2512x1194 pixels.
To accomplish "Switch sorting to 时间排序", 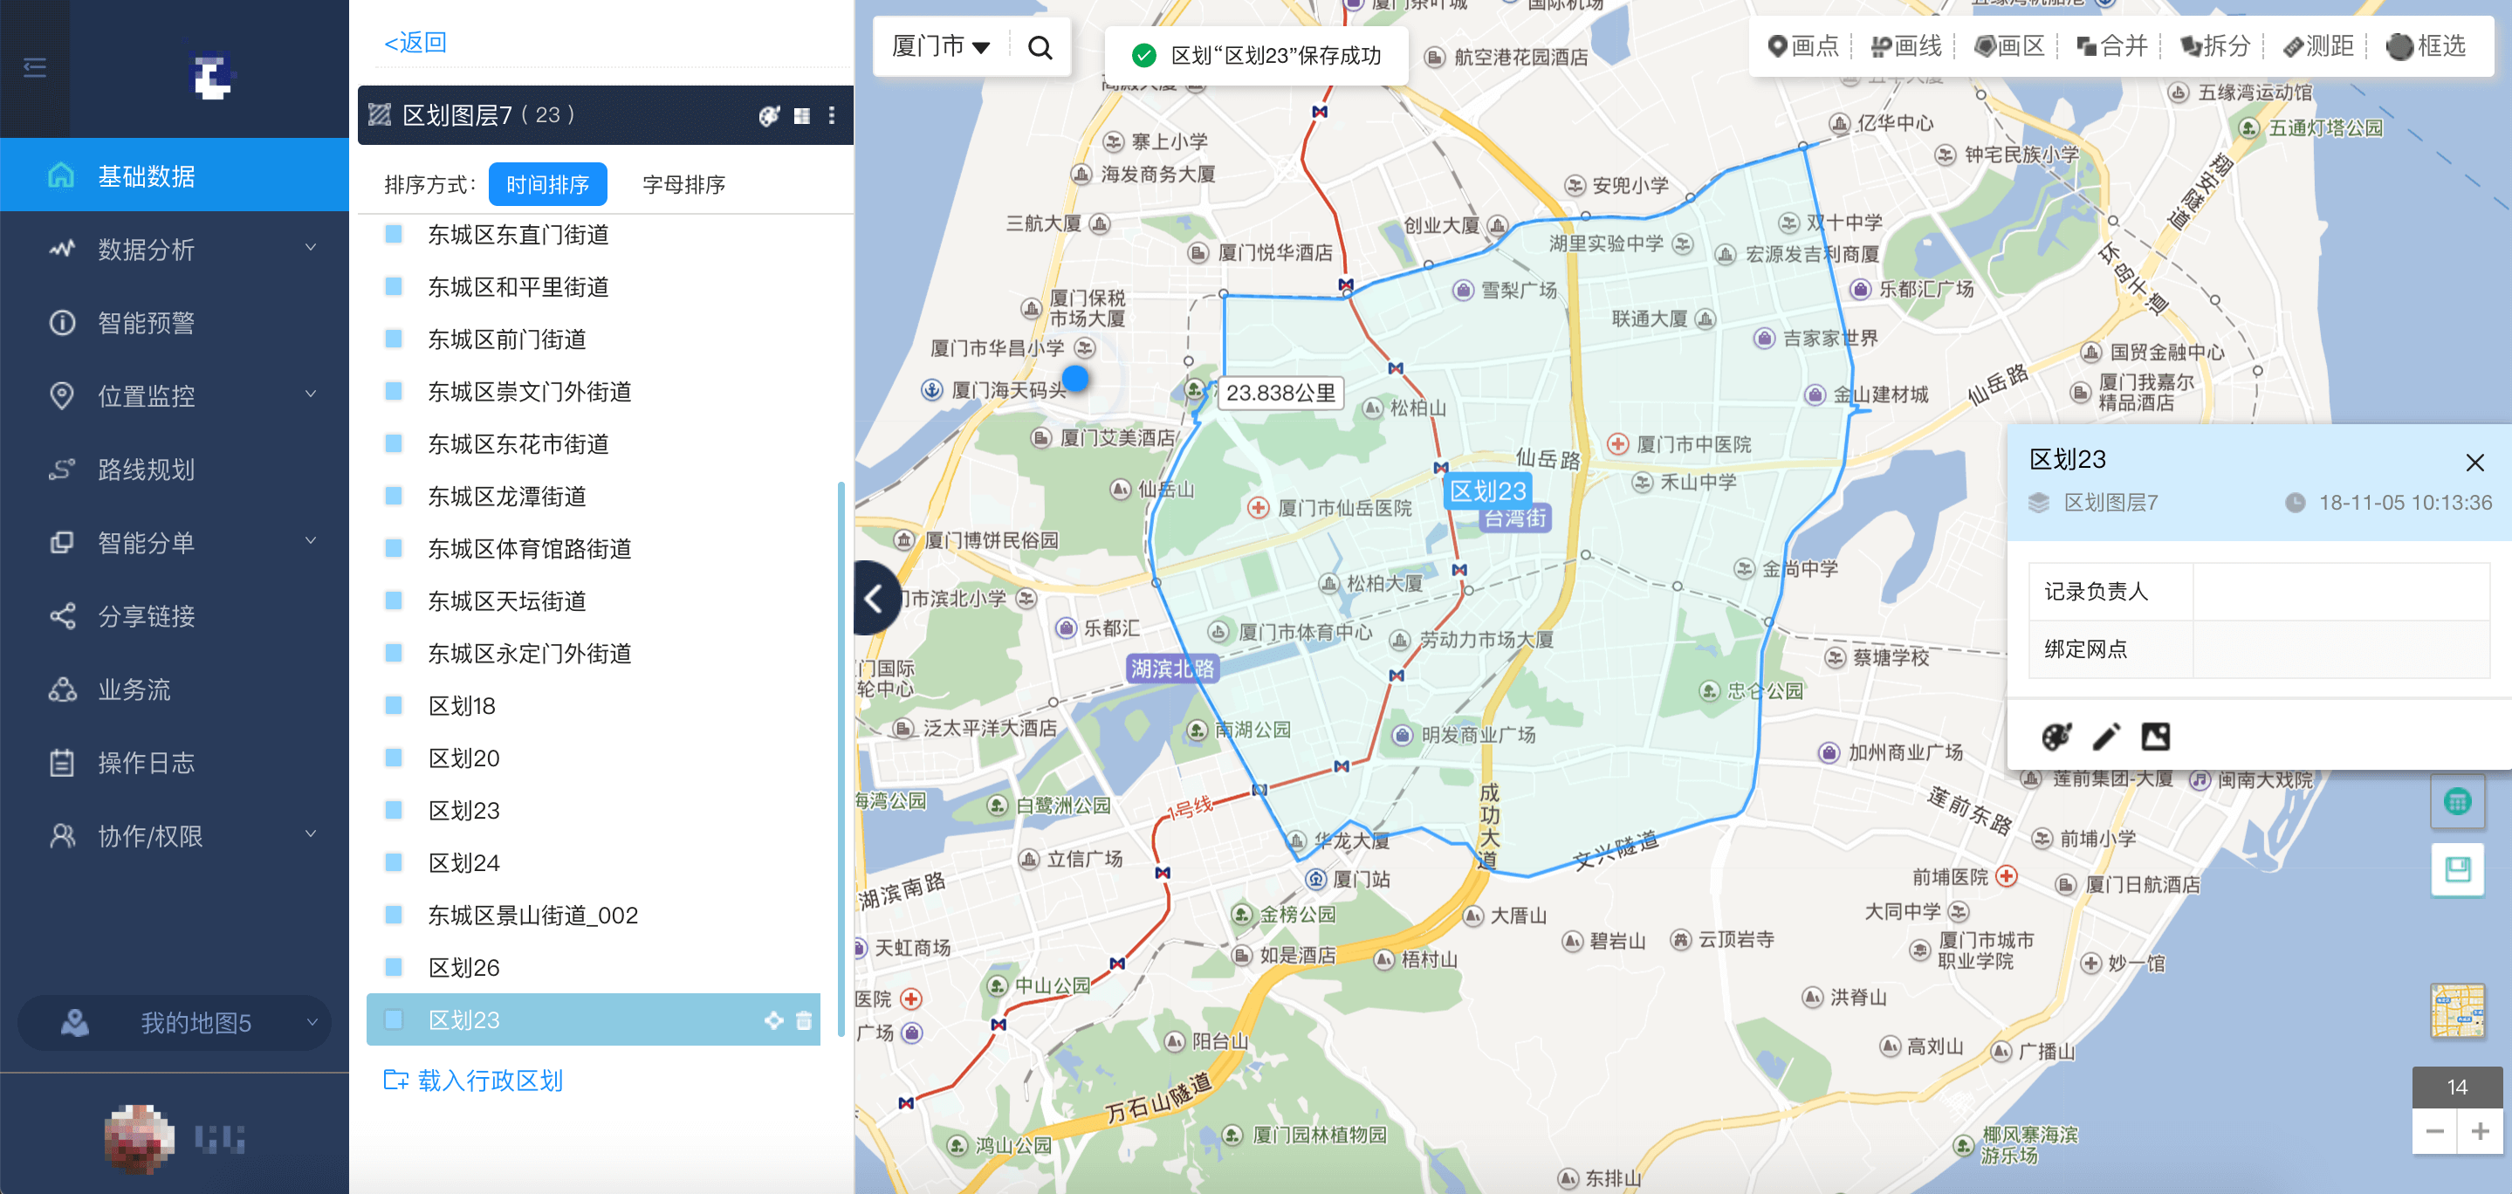I will (547, 184).
